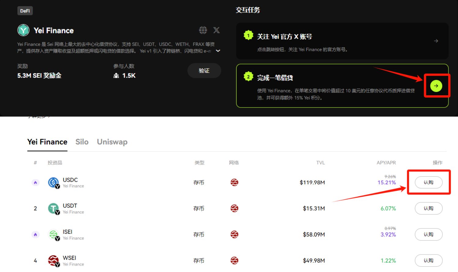Click the Yei Finance logo icon
This screenshot has height=272, width=458.
[23, 30]
